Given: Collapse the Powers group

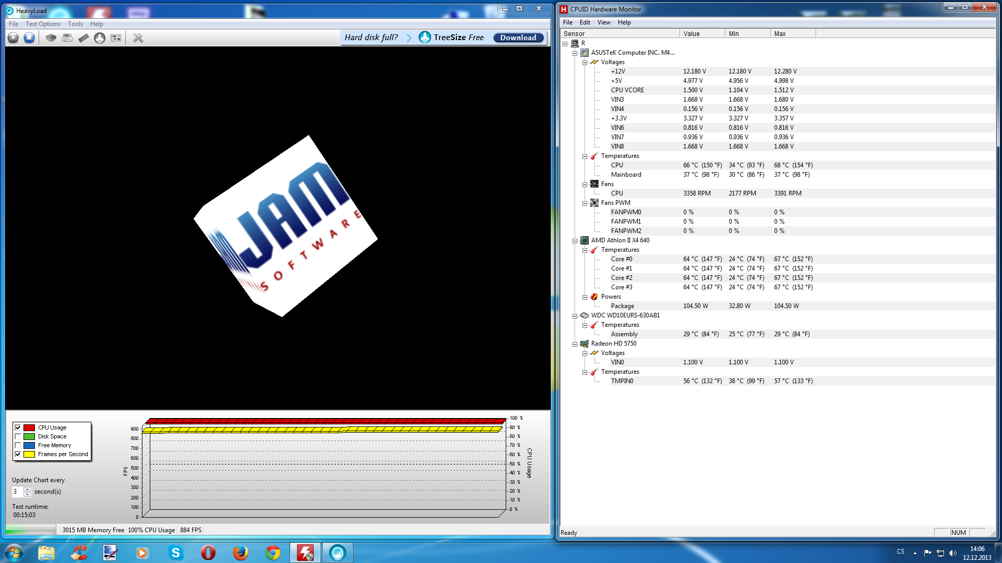Looking at the screenshot, I should (x=584, y=297).
